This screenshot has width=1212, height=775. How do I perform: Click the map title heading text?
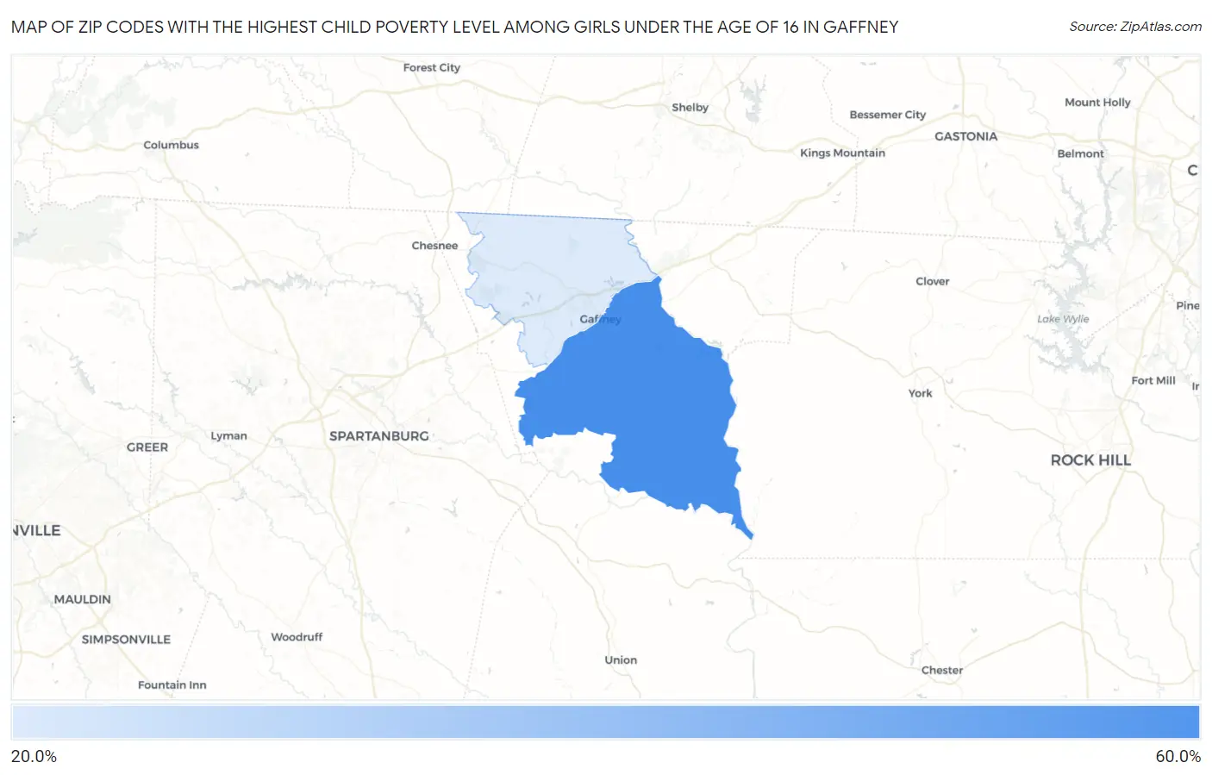(454, 27)
